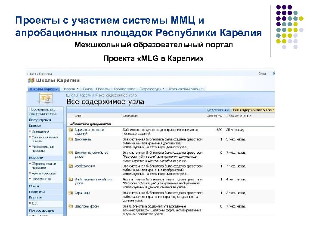Click the Дата изменения column header

(x=239, y=116)
